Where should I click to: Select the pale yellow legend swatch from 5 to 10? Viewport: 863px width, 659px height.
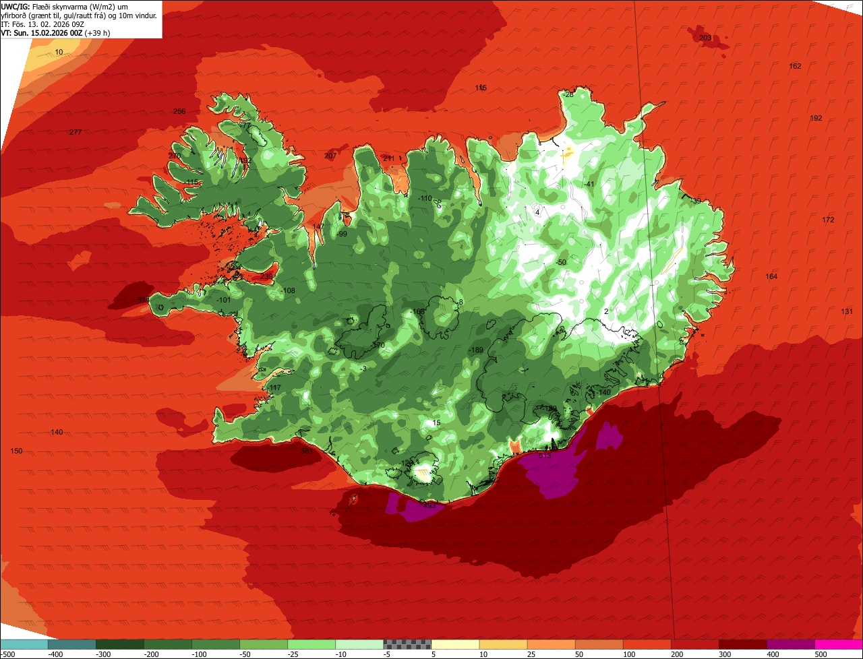tap(455, 644)
